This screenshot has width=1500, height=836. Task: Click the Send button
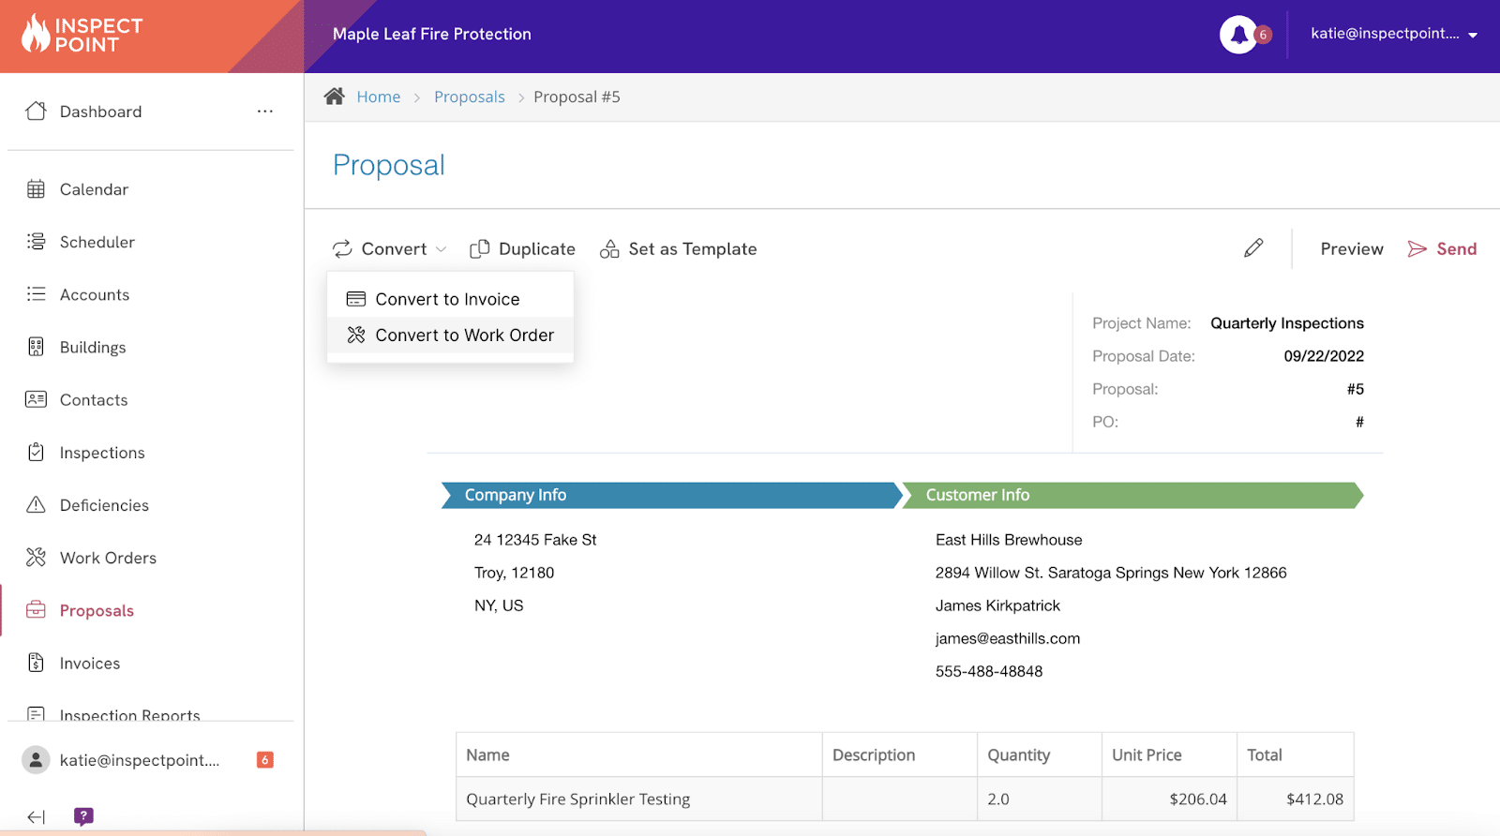[1442, 249]
